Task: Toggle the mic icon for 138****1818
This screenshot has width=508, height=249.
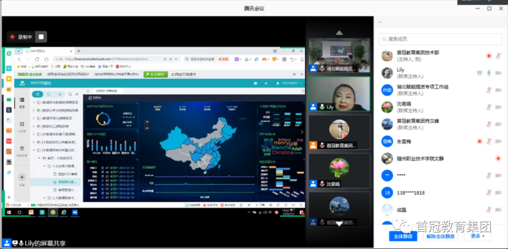Action: point(489,193)
